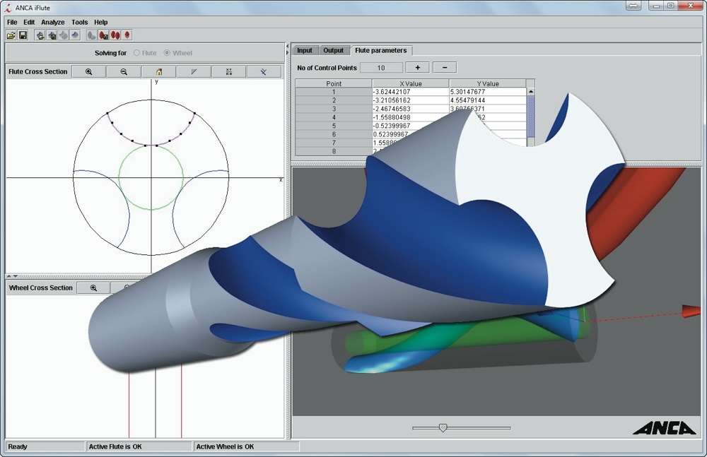
Task: Select the Wheel radio button under Solving for
Action: click(167, 53)
